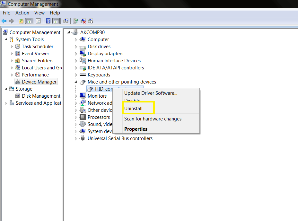Choose Properties in the context menu
The height and width of the screenshot is (221, 298).
coord(156,129)
